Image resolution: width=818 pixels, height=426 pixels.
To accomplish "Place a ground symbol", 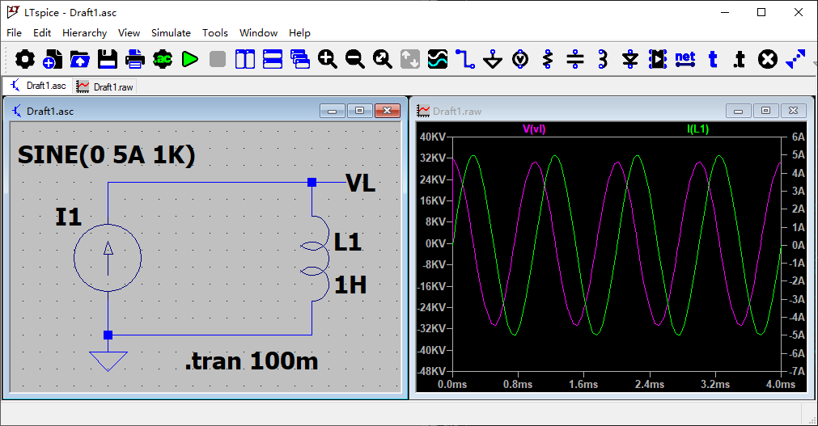I will (493, 59).
